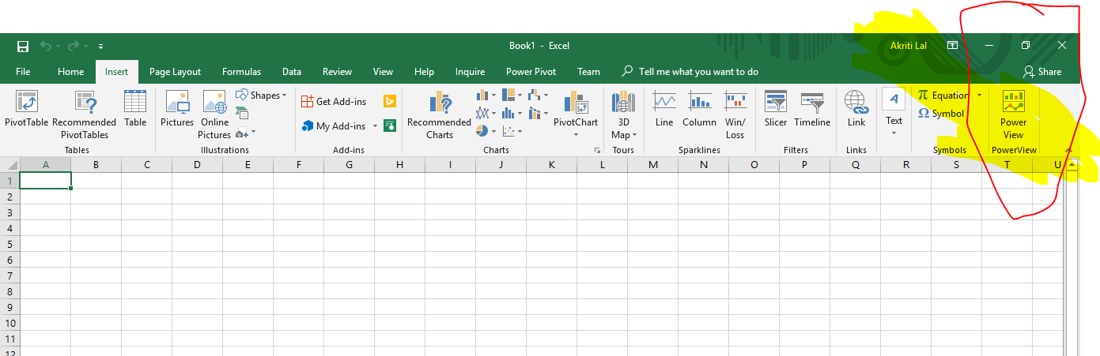Select column F header
This screenshot has width=1100, height=356.
tap(298, 164)
